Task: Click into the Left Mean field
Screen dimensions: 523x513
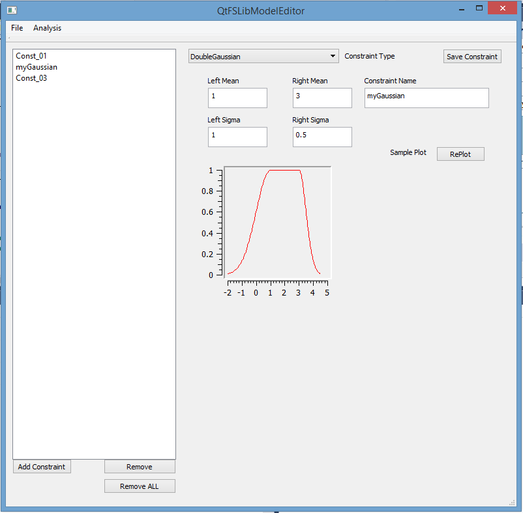Action: click(x=237, y=98)
